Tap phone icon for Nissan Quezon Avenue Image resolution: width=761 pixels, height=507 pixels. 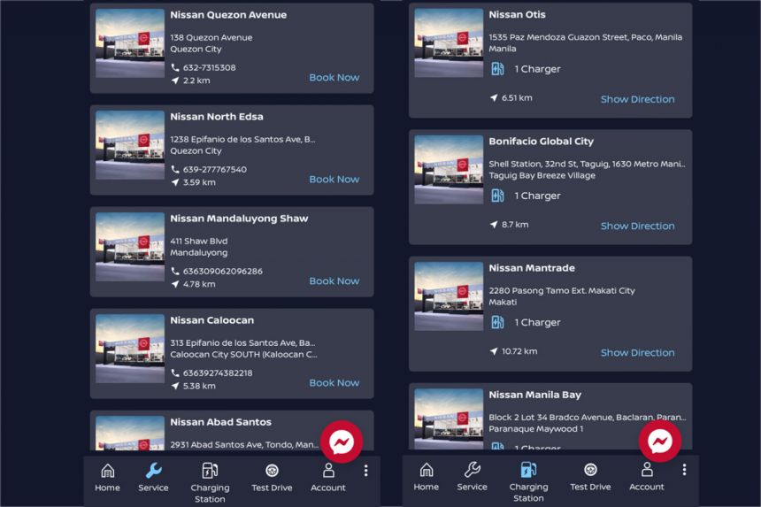[175, 67]
